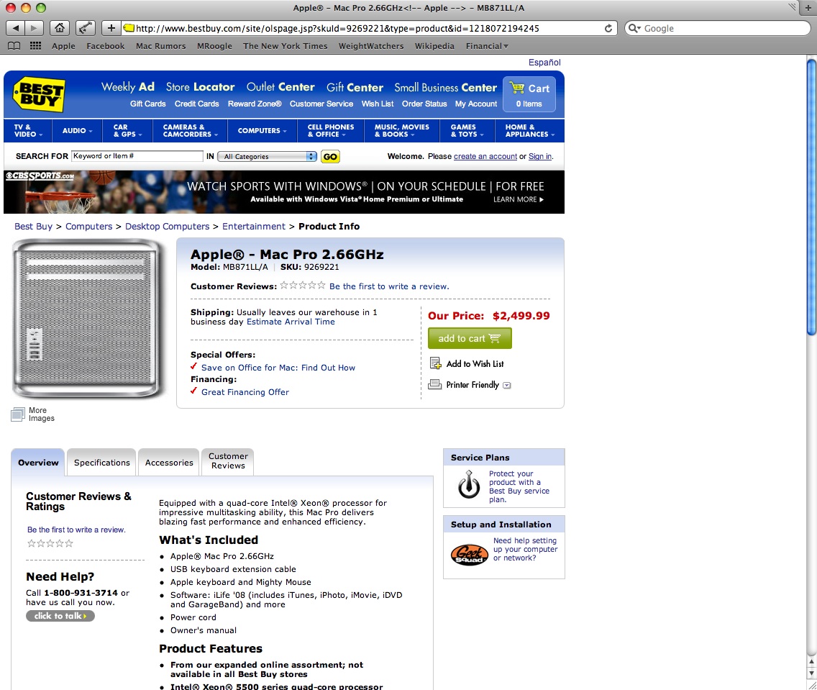Expand the Cell Phones & Office menu
This screenshot has width=817, height=690.
330,130
